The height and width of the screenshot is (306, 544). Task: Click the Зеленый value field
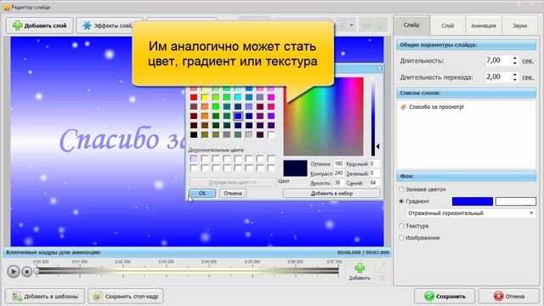coord(374,173)
